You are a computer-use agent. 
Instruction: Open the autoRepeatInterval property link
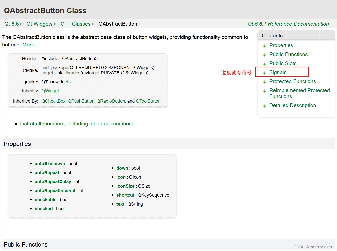click(55, 191)
